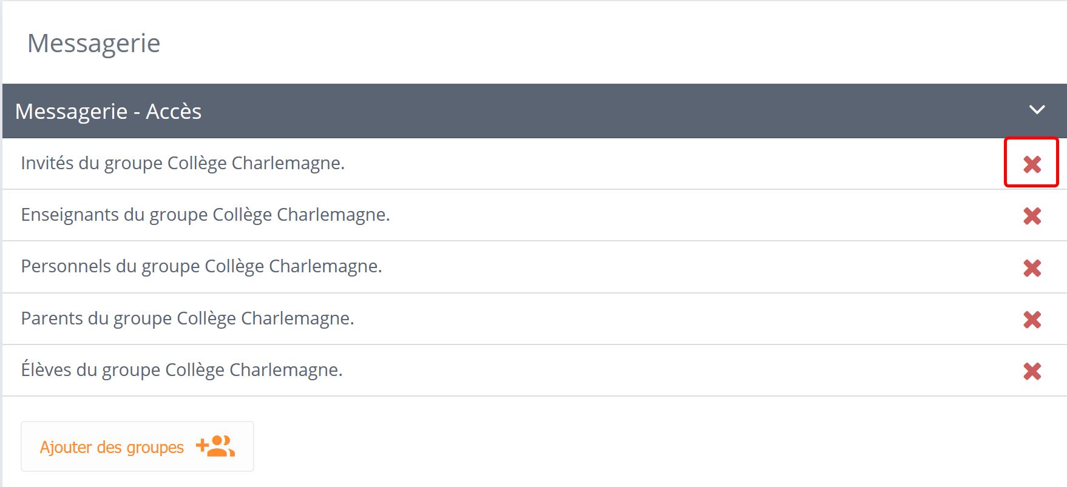The height and width of the screenshot is (487, 1067).
Task: Delete the Enseignants group with its red X
Action: pos(1032,216)
